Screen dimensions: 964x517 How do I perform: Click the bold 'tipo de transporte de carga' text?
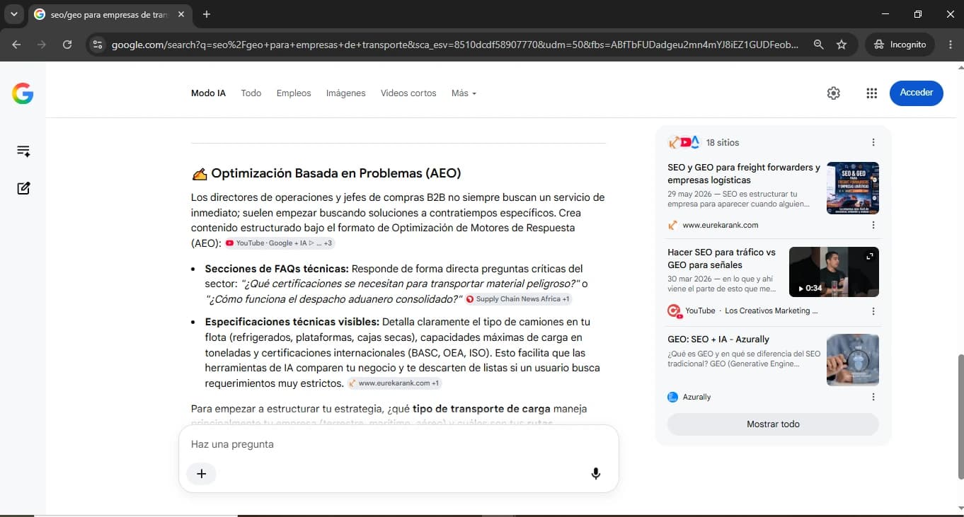tap(481, 409)
